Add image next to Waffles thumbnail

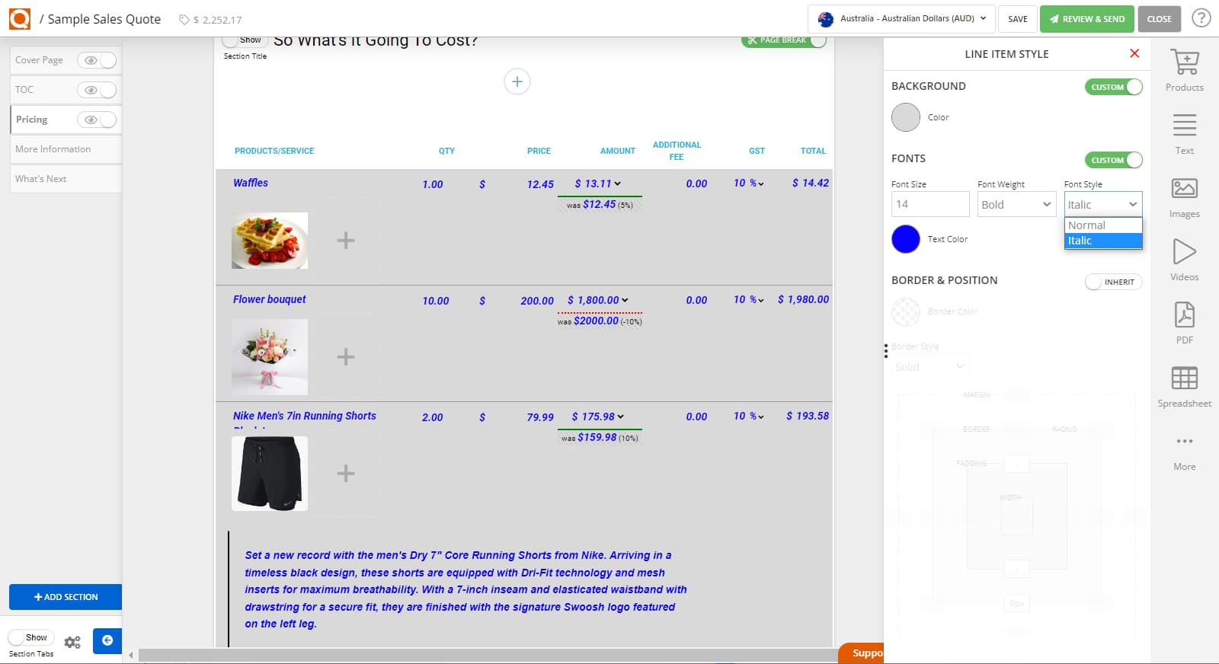pos(346,241)
